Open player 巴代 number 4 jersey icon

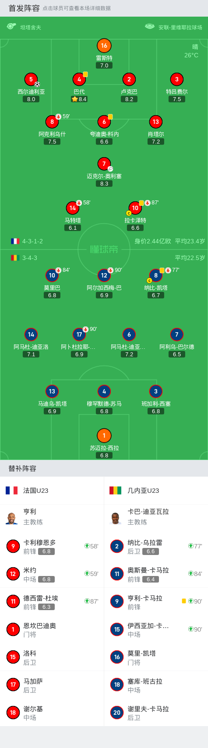(79, 79)
